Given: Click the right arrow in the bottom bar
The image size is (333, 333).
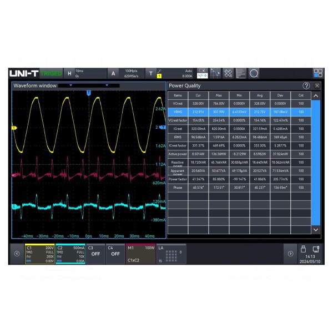Looking at the screenshot, I should [290, 254].
